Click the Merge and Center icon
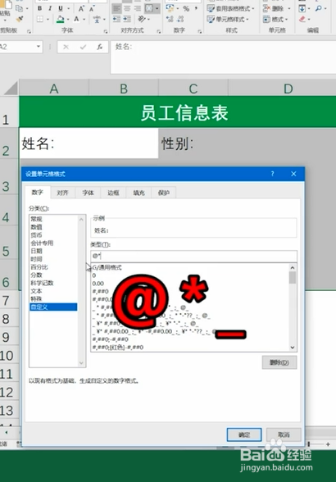This screenshot has width=336, height=482. coord(149,8)
